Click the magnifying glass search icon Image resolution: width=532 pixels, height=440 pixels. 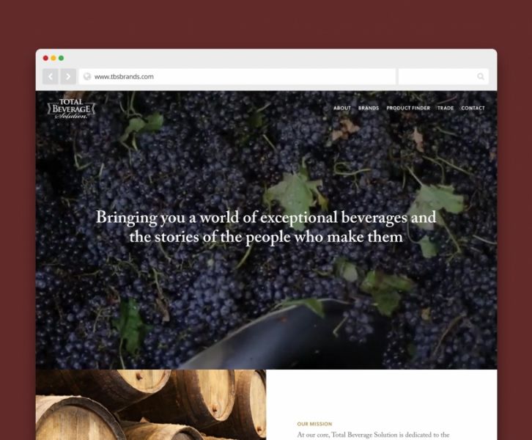coord(481,76)
